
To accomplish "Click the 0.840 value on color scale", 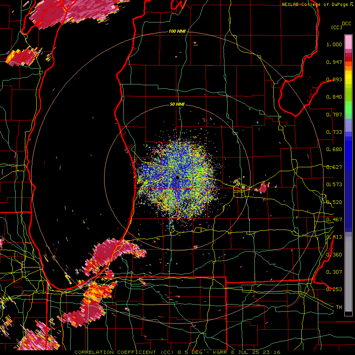I will click(334, 97).
